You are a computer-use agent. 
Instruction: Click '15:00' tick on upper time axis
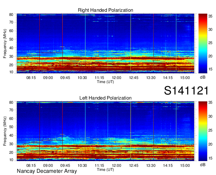(x=185, y=78)
